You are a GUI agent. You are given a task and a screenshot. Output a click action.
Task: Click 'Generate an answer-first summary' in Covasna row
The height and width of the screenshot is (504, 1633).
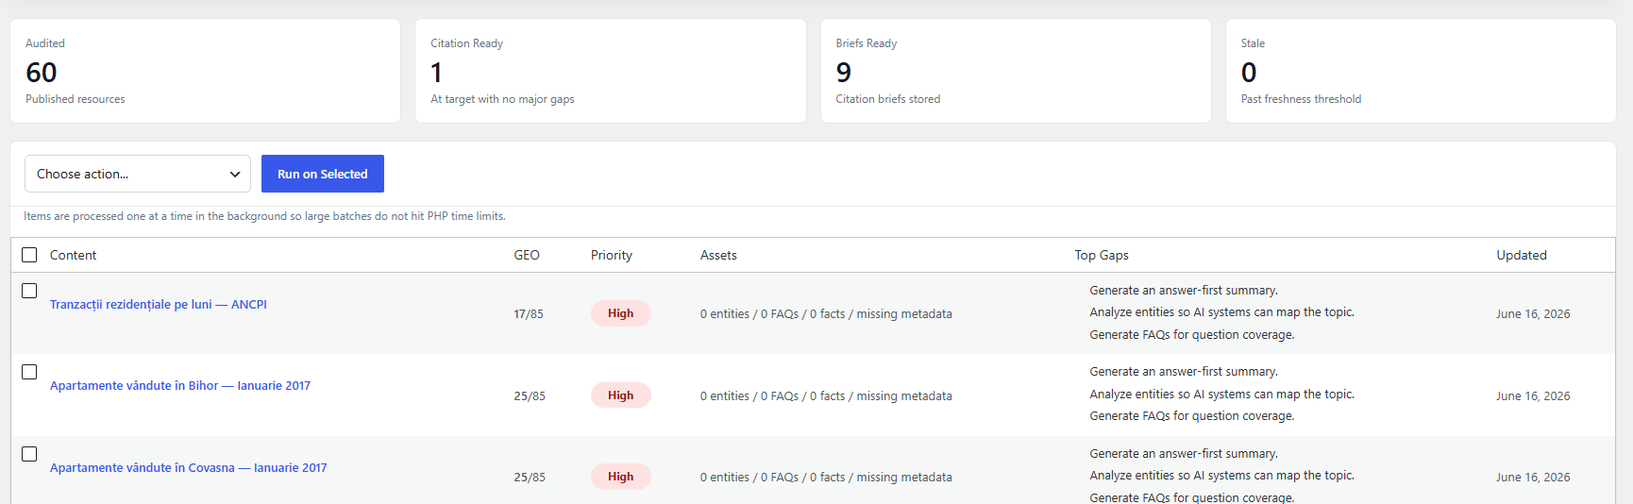tap(1184, 454)
